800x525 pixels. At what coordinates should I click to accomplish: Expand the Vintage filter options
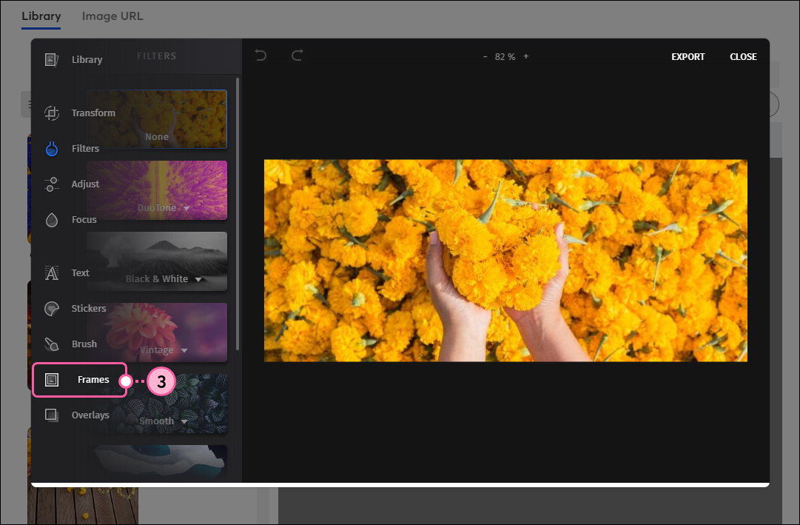pos(184,350)
